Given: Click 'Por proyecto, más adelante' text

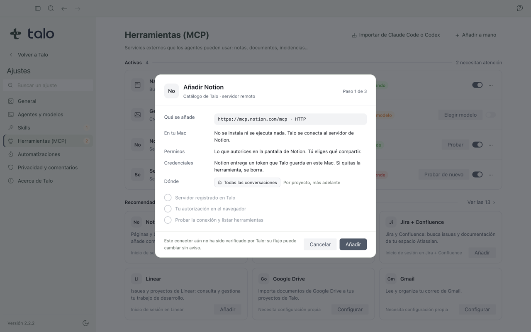Looking at the screenshot, I should [x=312, y=183].
